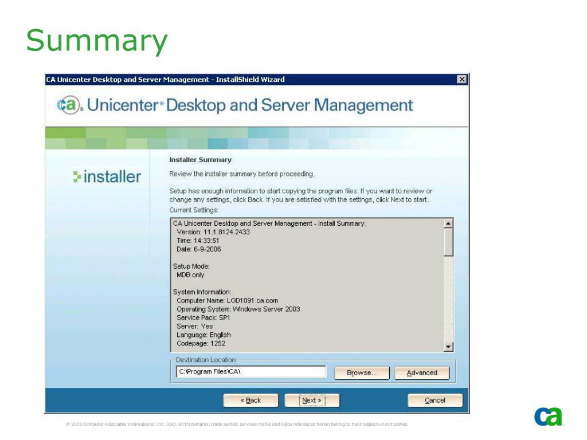Image resolution: width=587 pixels, height=440 pixels.
Task: Click the CA logo at slide bottom right
Action: click(549, 417)
